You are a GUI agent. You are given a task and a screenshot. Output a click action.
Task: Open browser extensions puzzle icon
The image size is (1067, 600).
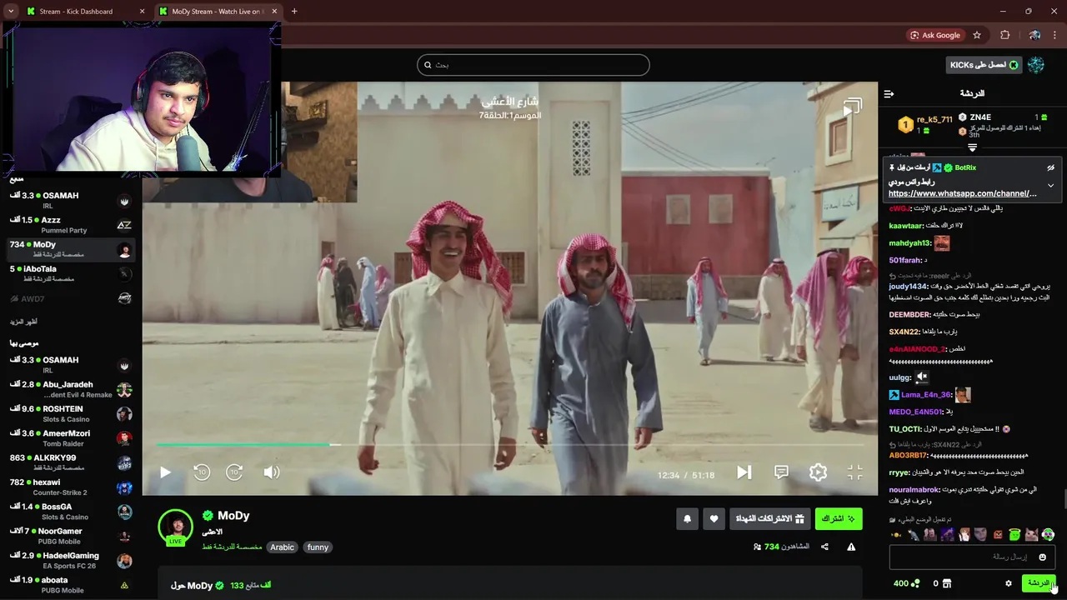point(1004,35)
